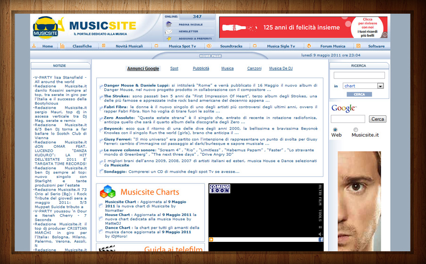Screen dimensions: 426x264
Task: Open the Software menu item
Action: 376,46
